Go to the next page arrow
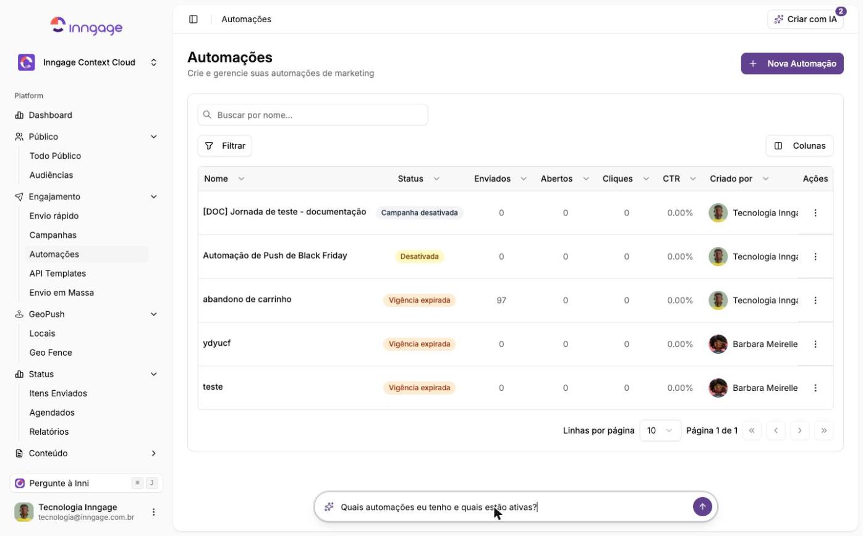 (x=800, y=430)
